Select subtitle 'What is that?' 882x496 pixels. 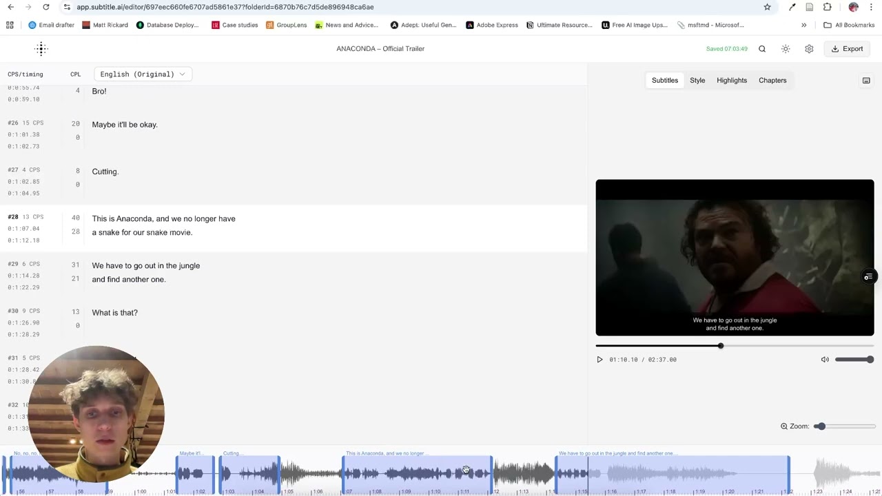[115, 313]
